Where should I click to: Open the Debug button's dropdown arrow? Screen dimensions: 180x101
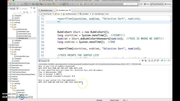(x=35, y=4)
